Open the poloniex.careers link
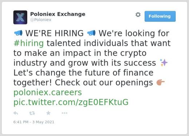This screenshot has width=189, height=136. pyautogui.click(x=48, y=93)
